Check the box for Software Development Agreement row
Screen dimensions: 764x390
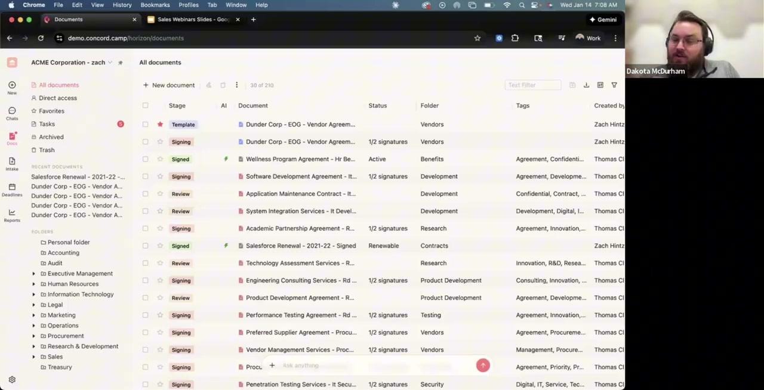pyautogui.click(x=145, y=177)
